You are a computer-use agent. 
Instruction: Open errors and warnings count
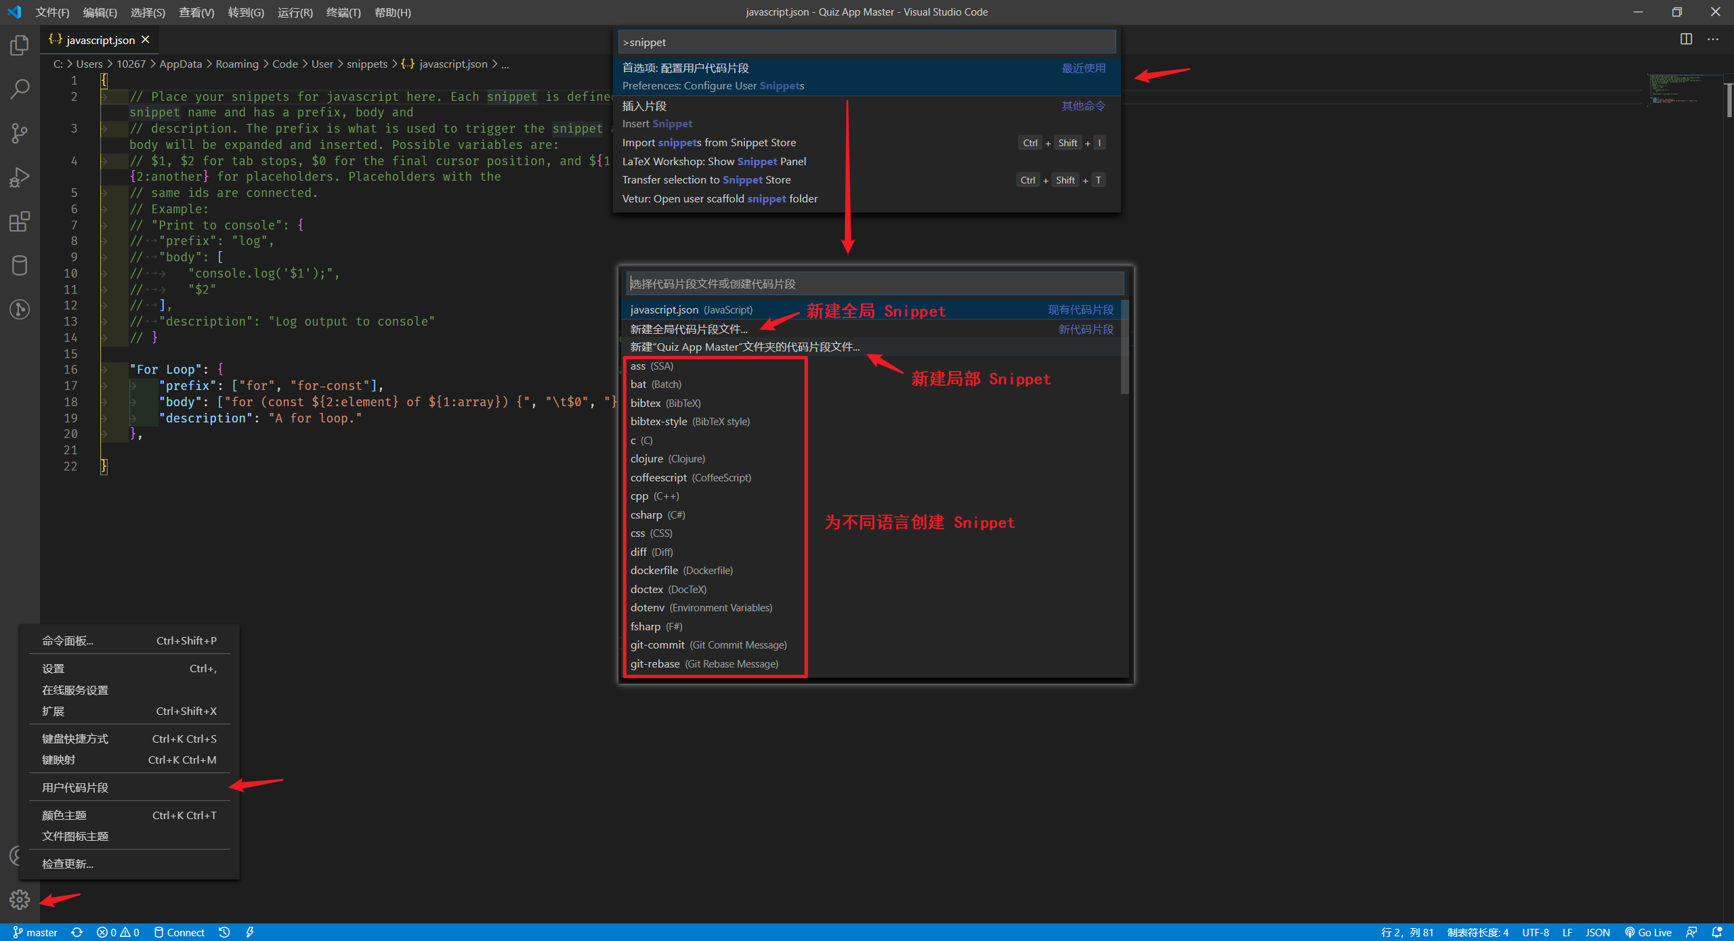coord(118,932)
